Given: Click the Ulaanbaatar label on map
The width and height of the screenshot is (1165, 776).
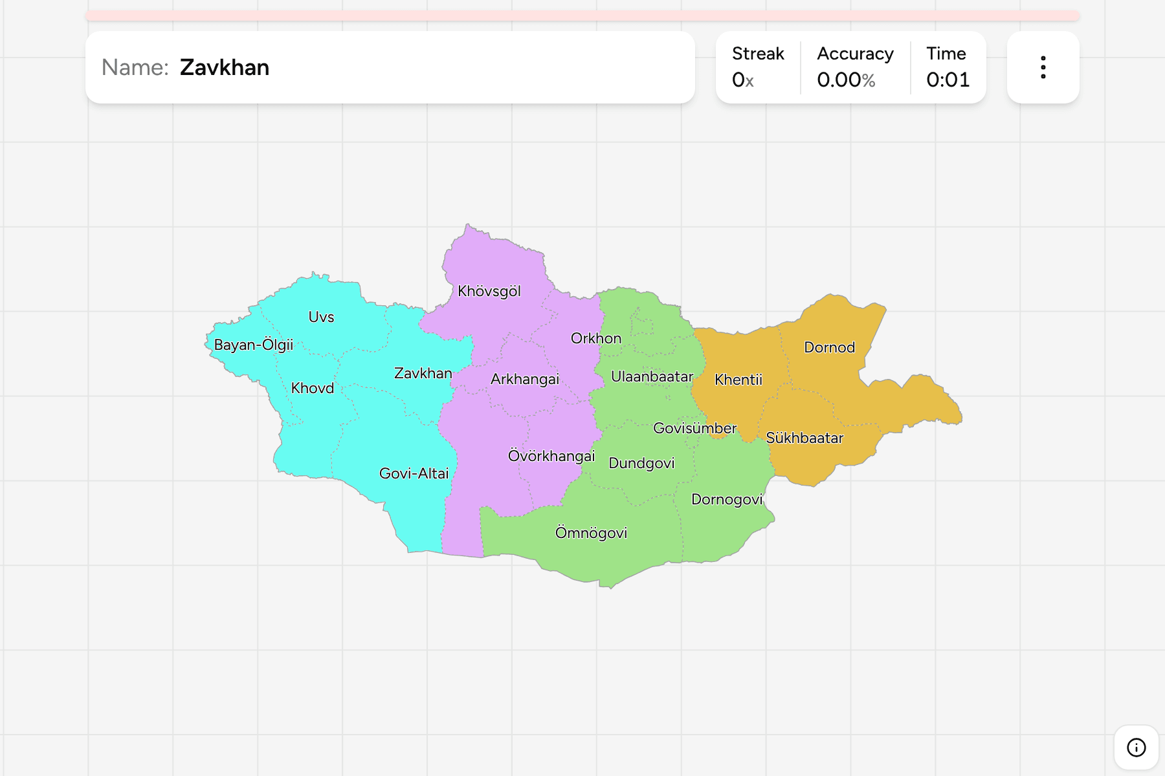Looking at the screenshot, I should (x=652, y=376).
